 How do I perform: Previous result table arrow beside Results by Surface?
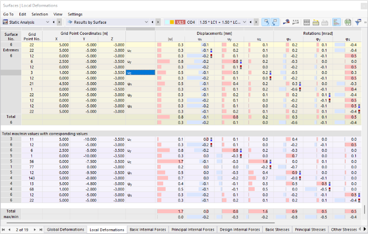pos(153,22)
